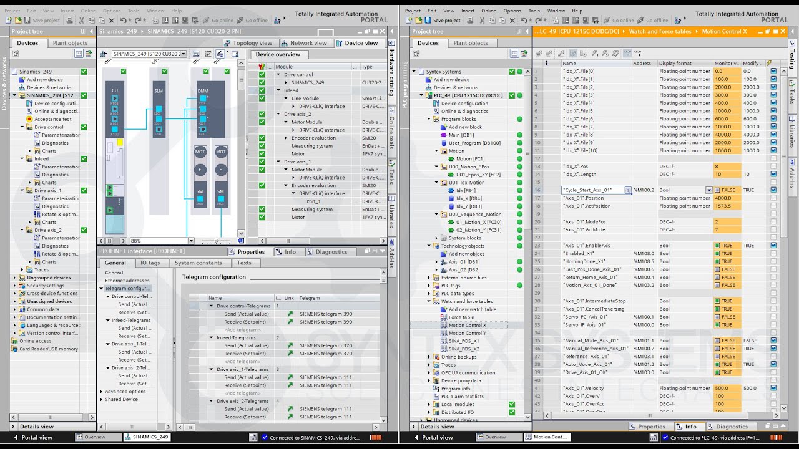Click Portal view button in left window
The width and height of the screenshot is (799, 449).
coord(32,437)
